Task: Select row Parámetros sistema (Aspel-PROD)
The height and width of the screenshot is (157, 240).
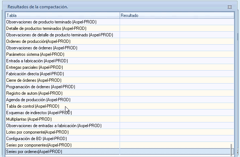Action: coord(120,54)
